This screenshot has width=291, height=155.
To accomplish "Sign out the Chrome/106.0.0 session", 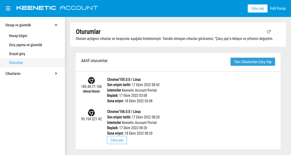I will [x=117, y=140].
